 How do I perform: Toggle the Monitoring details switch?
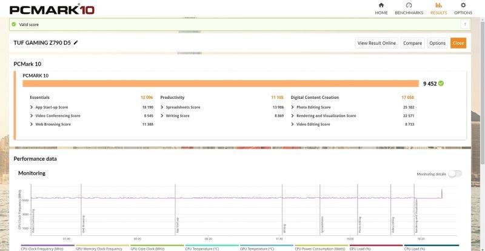(455, 174)
